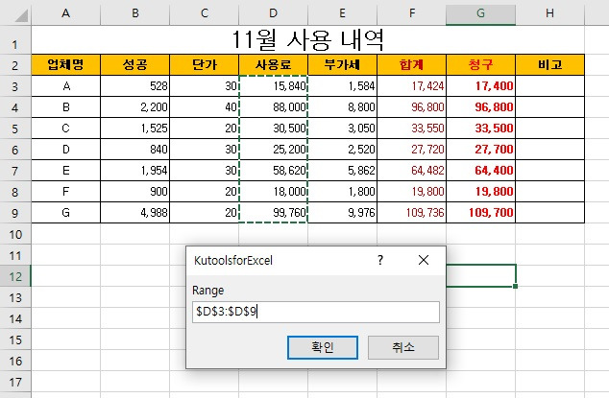Select cell with value 88,000
The width and height of the screenshot is (609, 398).
coord(274,107)
